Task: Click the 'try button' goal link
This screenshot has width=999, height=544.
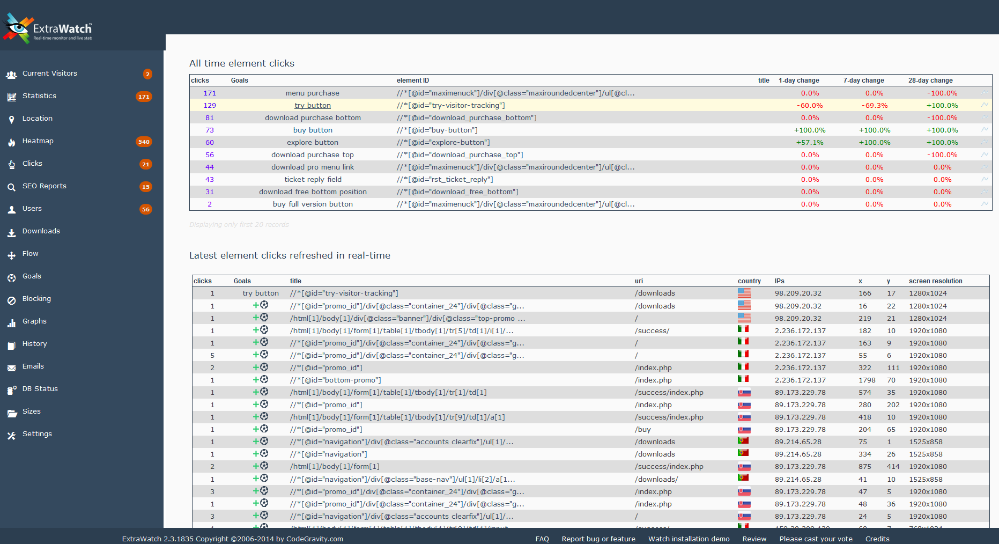Action: [313, 106]
